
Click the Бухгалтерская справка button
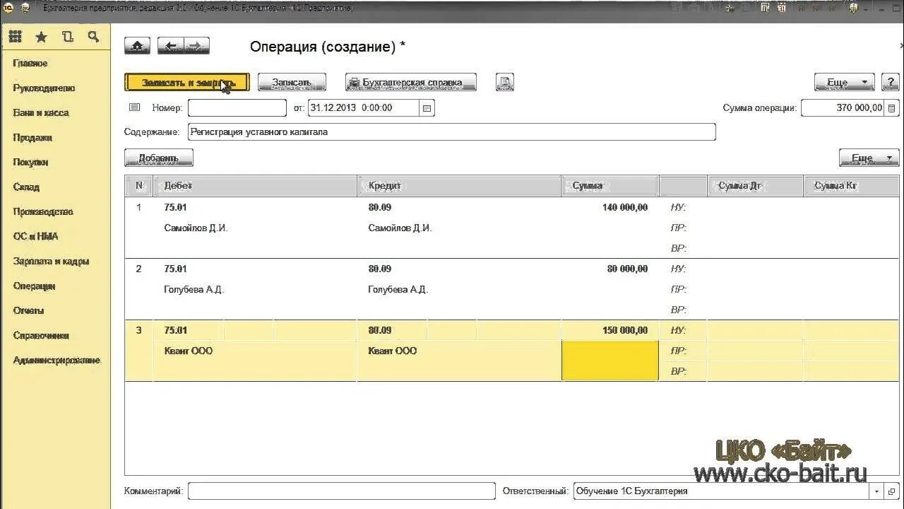(x=411, y=82)
